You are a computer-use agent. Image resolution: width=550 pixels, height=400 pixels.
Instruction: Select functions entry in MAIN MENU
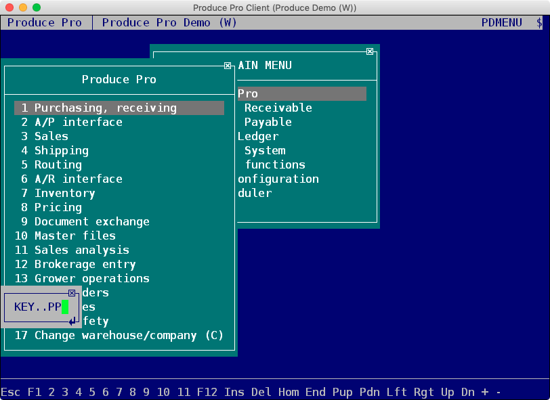(x=275, y=164)
